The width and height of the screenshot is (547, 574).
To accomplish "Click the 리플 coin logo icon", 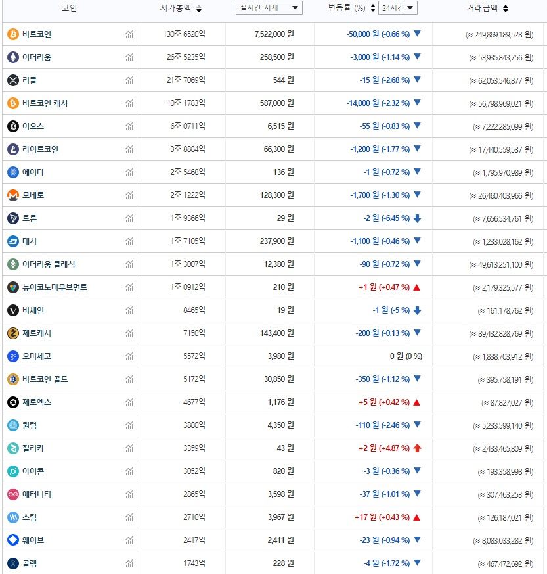I will (x=12, y=80).
